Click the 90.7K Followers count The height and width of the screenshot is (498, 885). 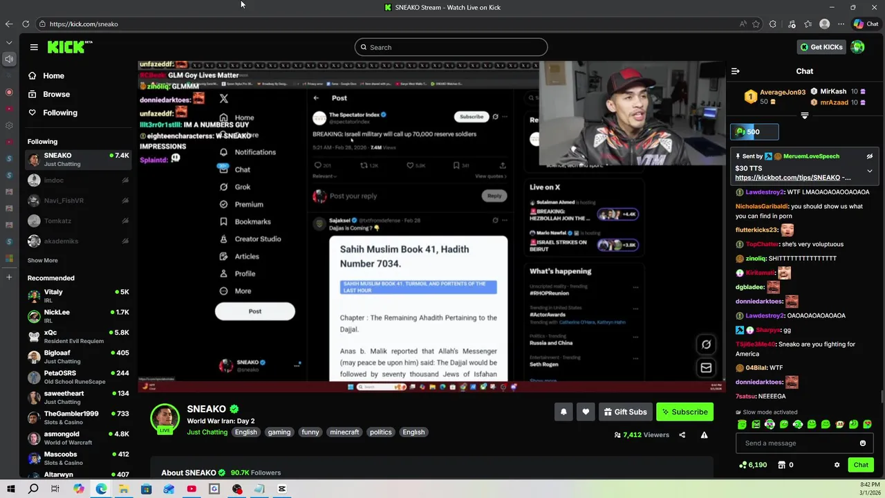pyautogui.click(x=256, y=472)
